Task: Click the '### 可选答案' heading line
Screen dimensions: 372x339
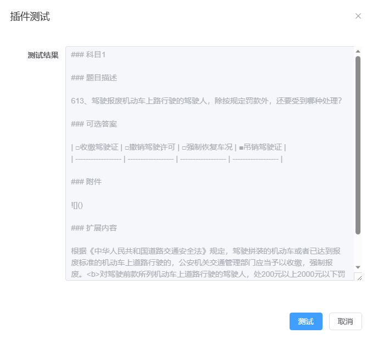Action: click(94, 124)
